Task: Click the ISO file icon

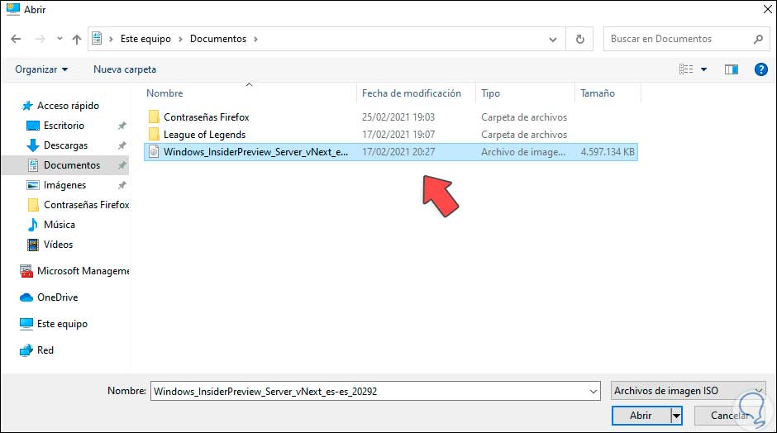Action: tap(154, 151)
